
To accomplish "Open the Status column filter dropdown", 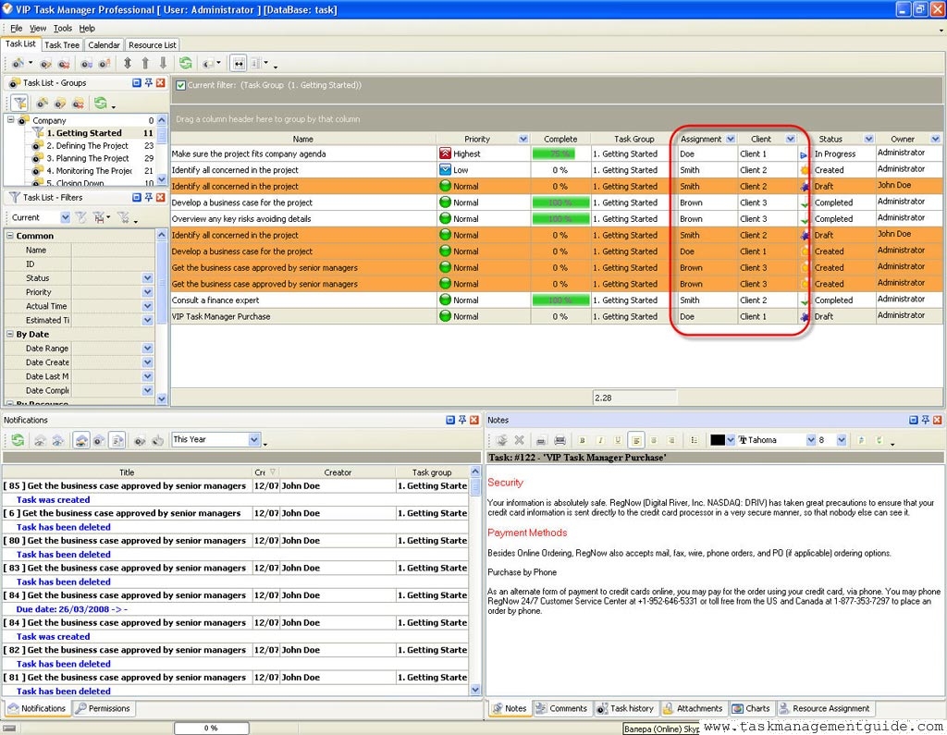I will point(868,139).
